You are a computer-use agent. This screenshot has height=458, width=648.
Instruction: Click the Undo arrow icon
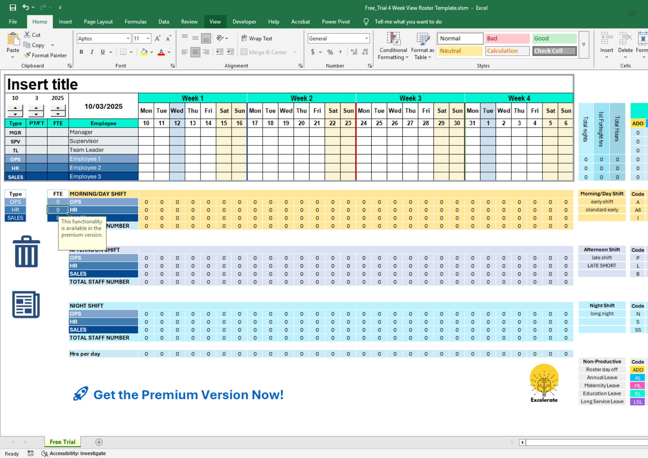[26, 7]
